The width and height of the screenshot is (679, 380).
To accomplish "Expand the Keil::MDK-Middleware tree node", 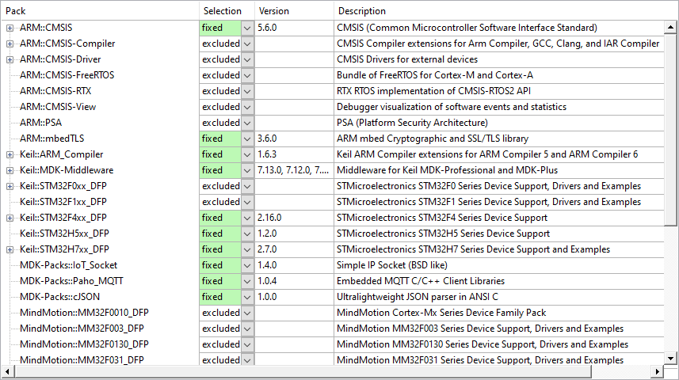I will pyautogui.click(x=10, y=170).
